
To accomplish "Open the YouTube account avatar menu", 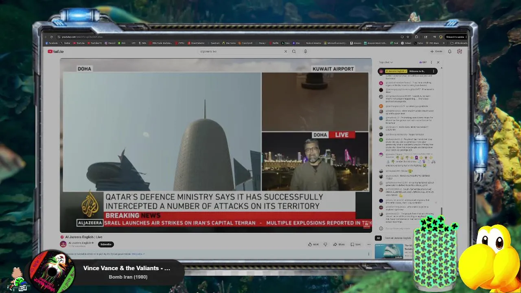I will (460, 51).
